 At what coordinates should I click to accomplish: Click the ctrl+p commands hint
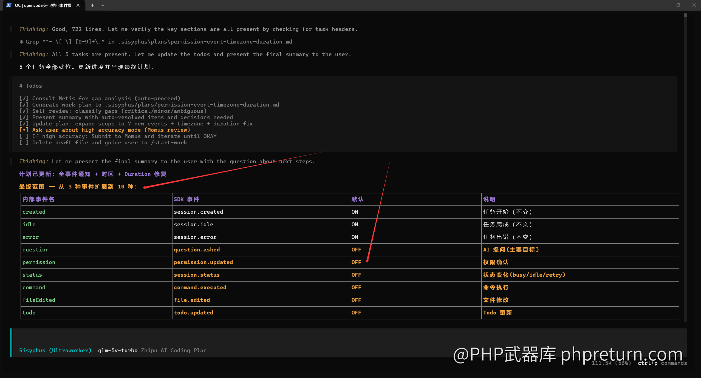[662, 363]
